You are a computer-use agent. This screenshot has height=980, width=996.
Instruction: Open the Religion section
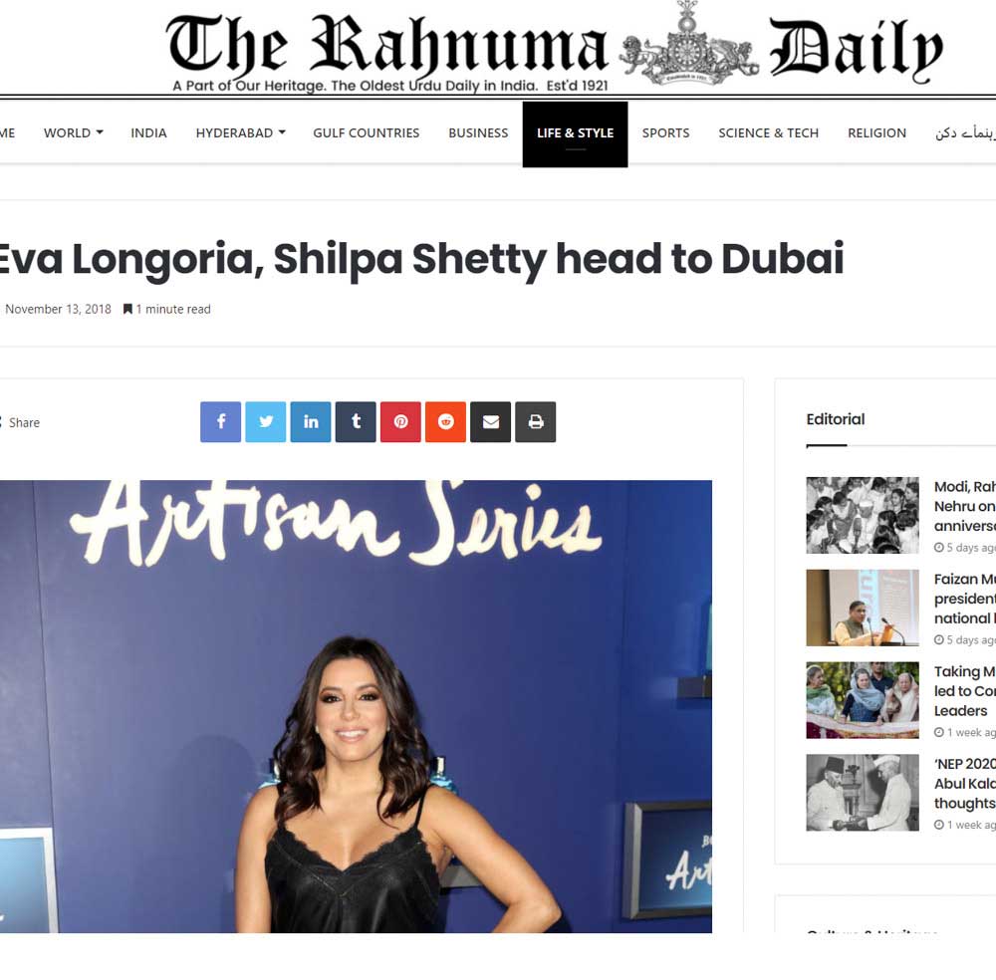point(876,132)
